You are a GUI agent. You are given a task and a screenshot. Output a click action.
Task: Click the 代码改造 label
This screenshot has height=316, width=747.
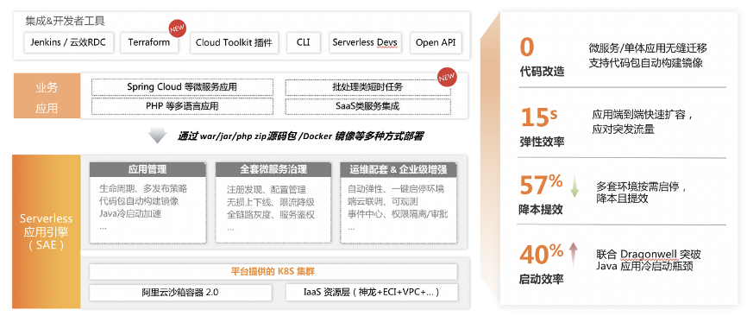(x=542, y=72)
